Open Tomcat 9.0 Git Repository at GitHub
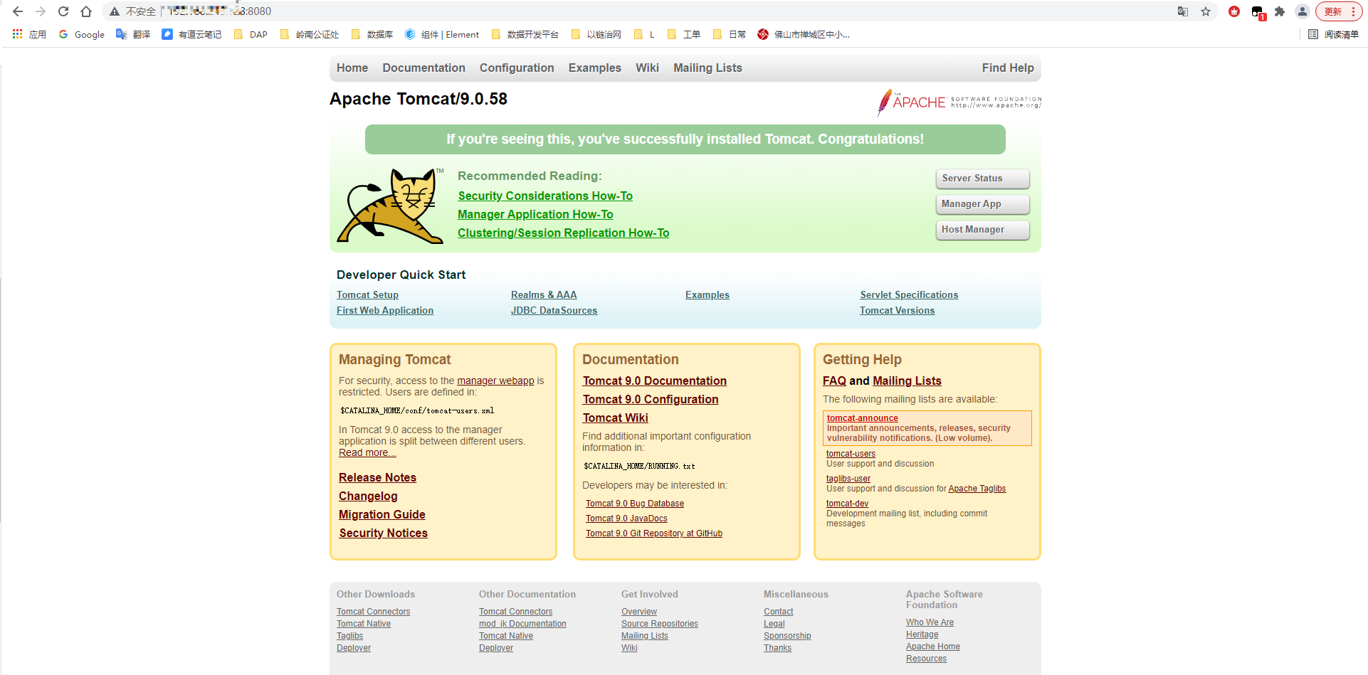This screenshot has height=675, width=1368. (654, 533)
